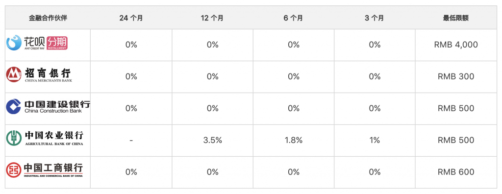Click the Ant Credit Pay Huabei logo
Viewport: 502px width, 194px height.
(37, 43)
